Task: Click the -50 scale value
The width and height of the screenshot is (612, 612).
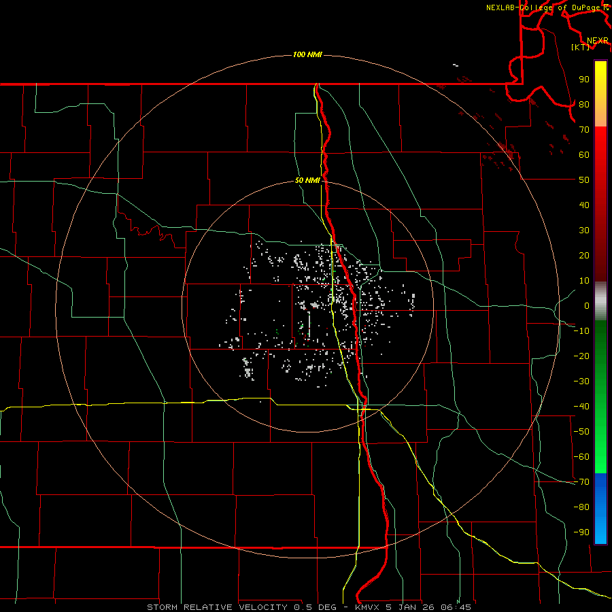Action: pos(581,432)
